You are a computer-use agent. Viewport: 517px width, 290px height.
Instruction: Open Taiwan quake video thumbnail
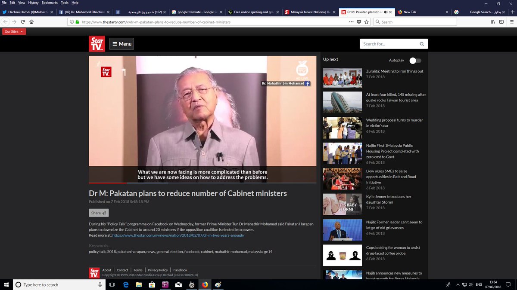[x=343, y=102]
